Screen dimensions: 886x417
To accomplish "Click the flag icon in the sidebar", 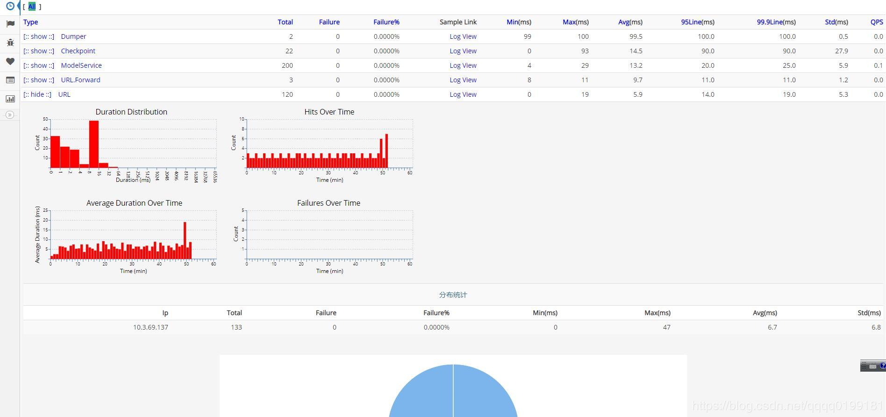I will coord(10,24).
